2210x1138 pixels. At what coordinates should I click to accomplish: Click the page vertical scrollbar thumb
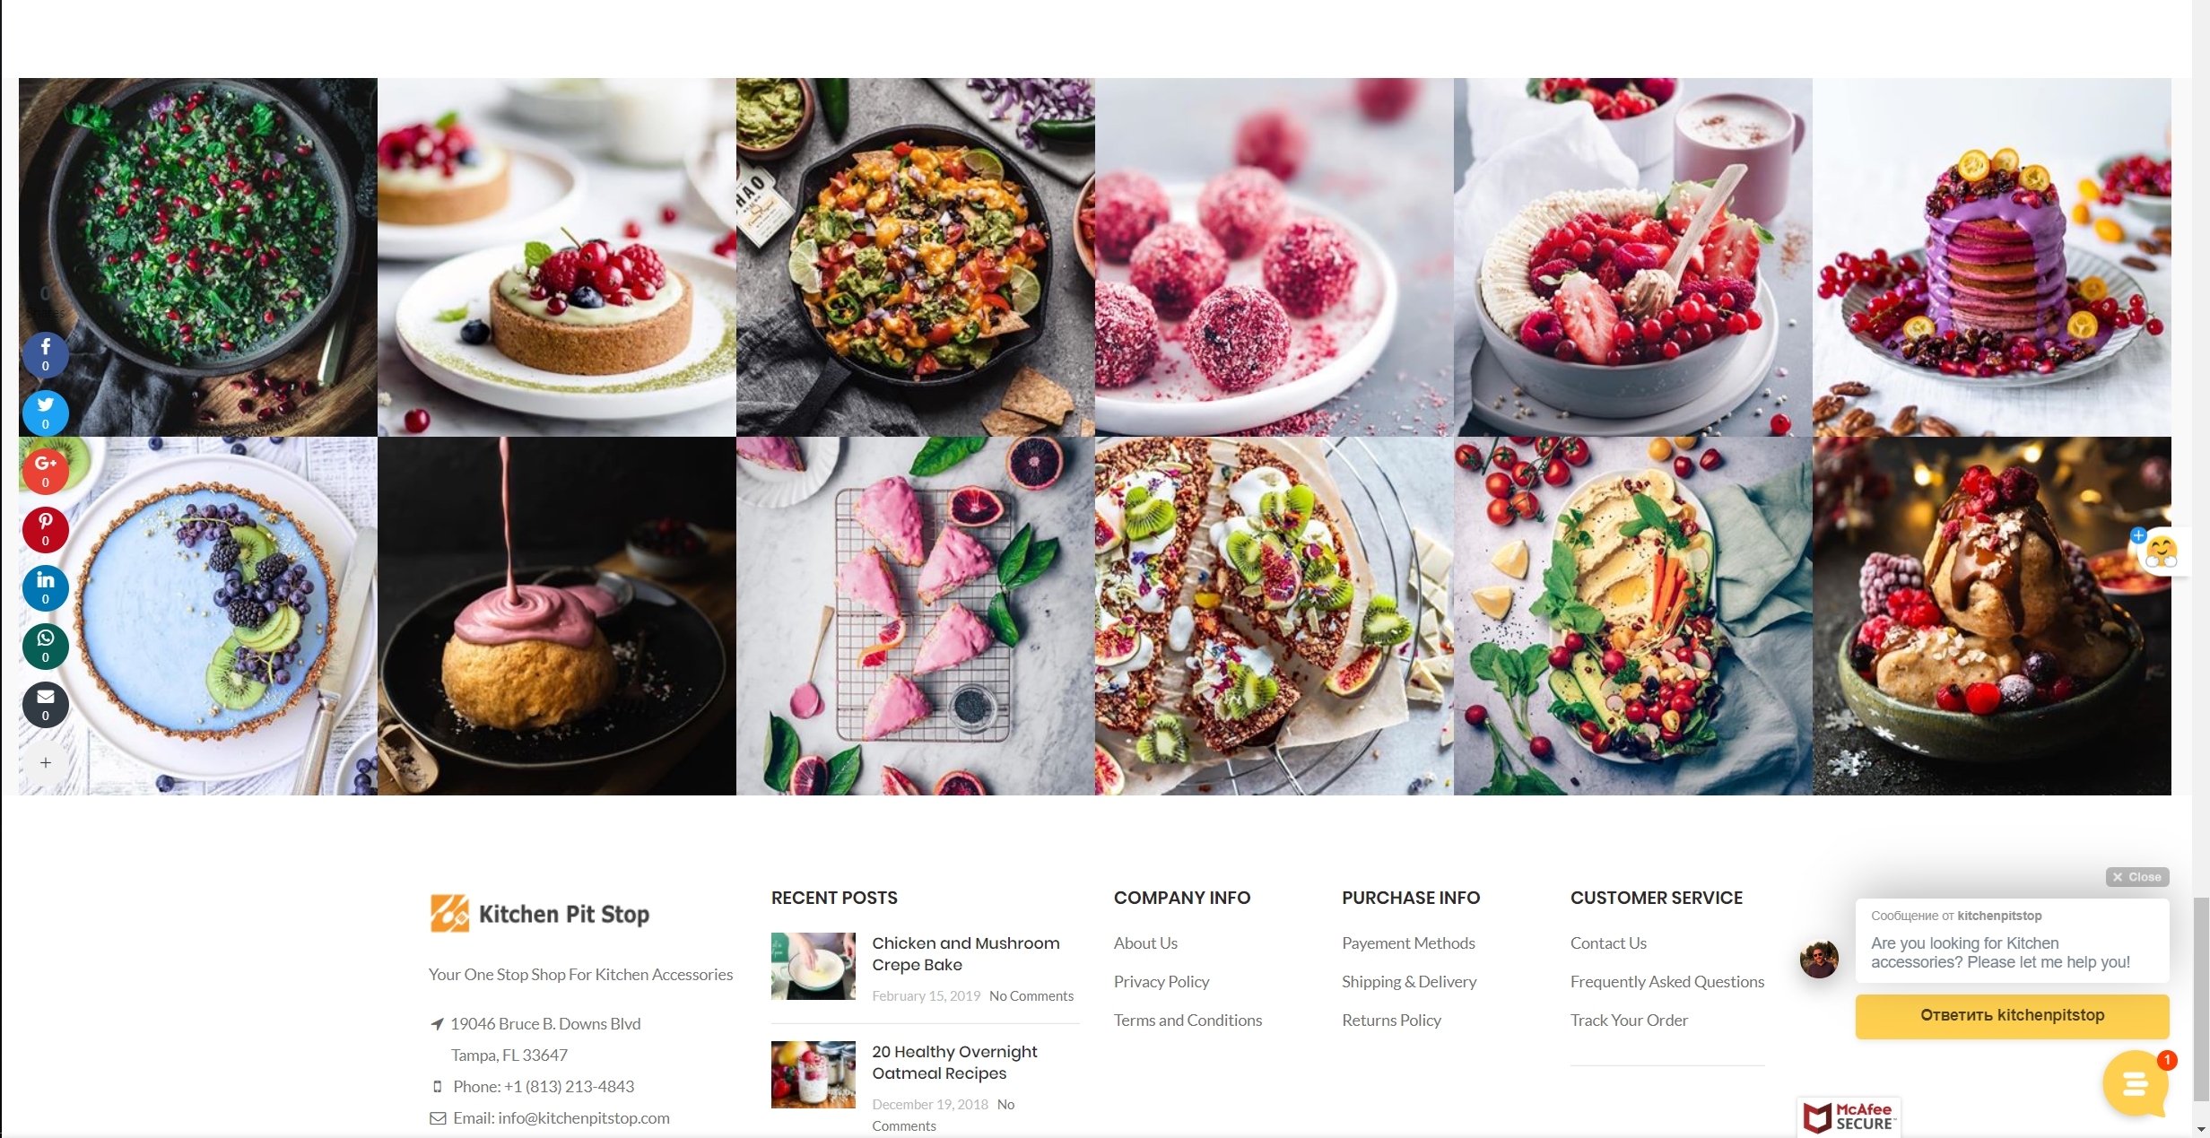2200,999
